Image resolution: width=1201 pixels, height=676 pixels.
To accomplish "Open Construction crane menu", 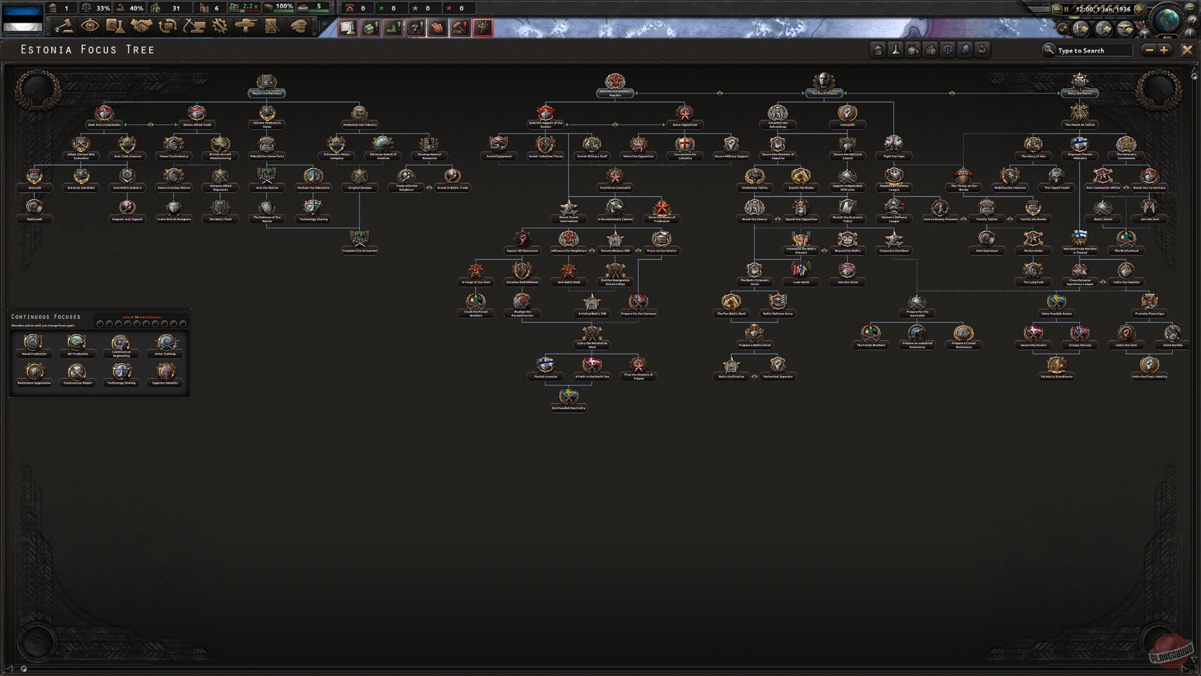I will pos(194,26).
